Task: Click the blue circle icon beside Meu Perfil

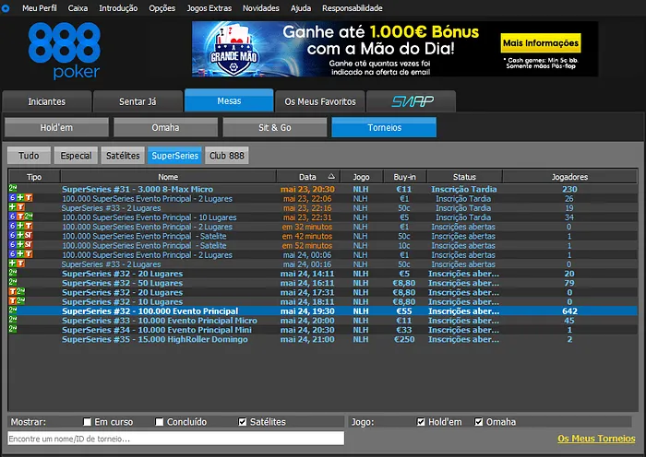Action: (6, 8)
